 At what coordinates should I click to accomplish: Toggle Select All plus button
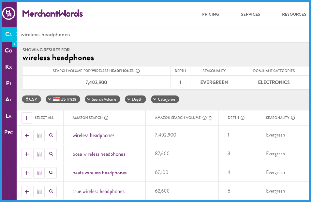[x=27, y=118]
